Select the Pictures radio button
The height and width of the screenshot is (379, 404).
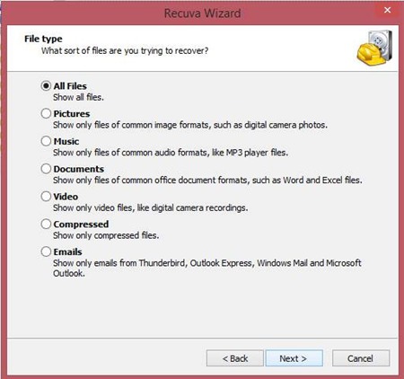[x=46, y=113]
